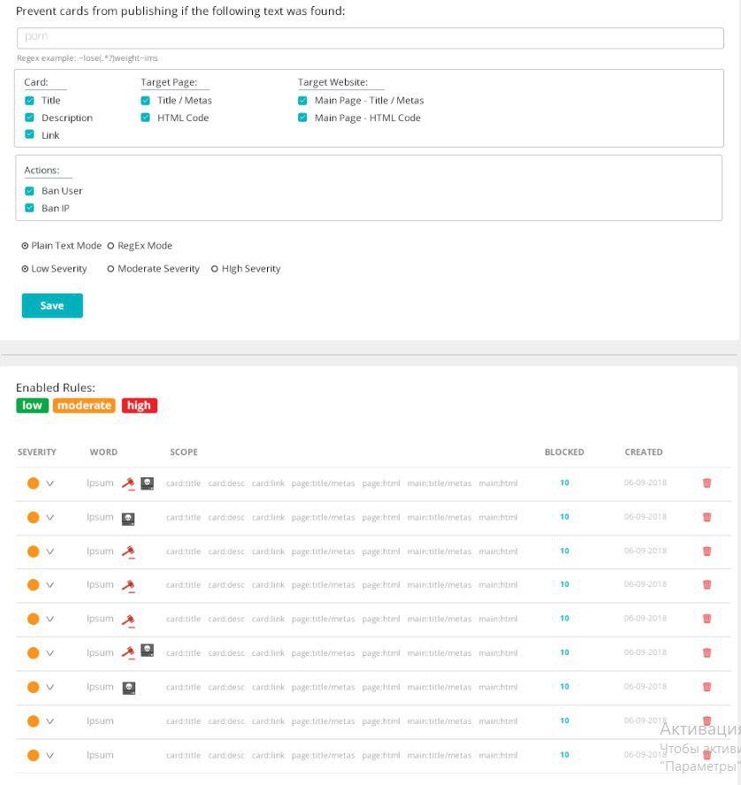Expand the seventh rule row chevron
741x785 pixels.
point(50,688)
